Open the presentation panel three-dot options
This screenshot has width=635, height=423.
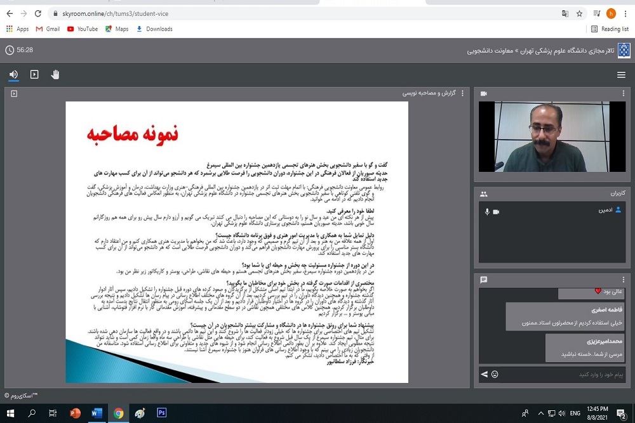(462, 93)
